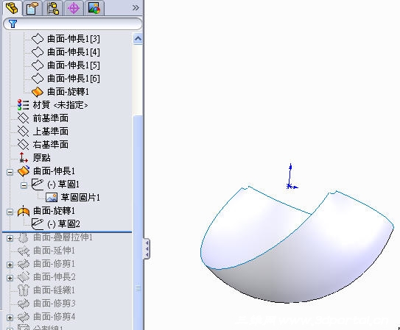The width and height of the screenshot is (400, 330).
Task: Click the 曲面-延伸1 extend surface icon
Action: (24, 251)
